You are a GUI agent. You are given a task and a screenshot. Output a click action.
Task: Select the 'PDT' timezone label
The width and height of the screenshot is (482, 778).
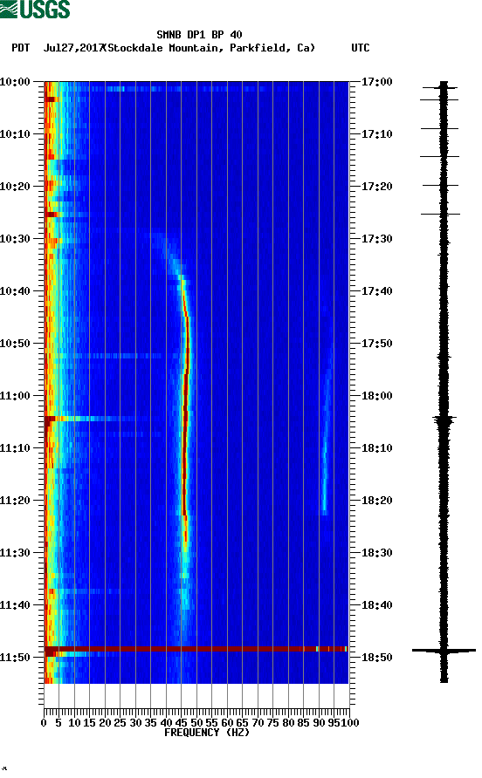pyautogui.click(x=20, y=48)
